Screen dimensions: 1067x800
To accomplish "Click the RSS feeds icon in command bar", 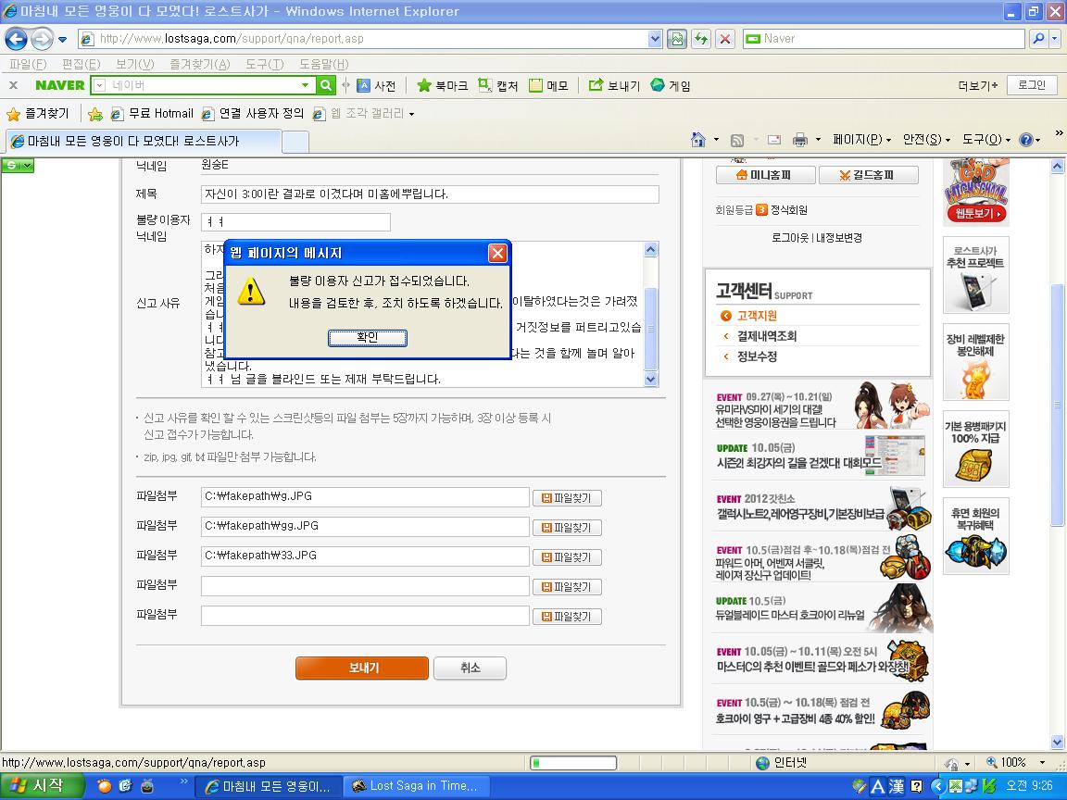I will [x=737, y=140].
